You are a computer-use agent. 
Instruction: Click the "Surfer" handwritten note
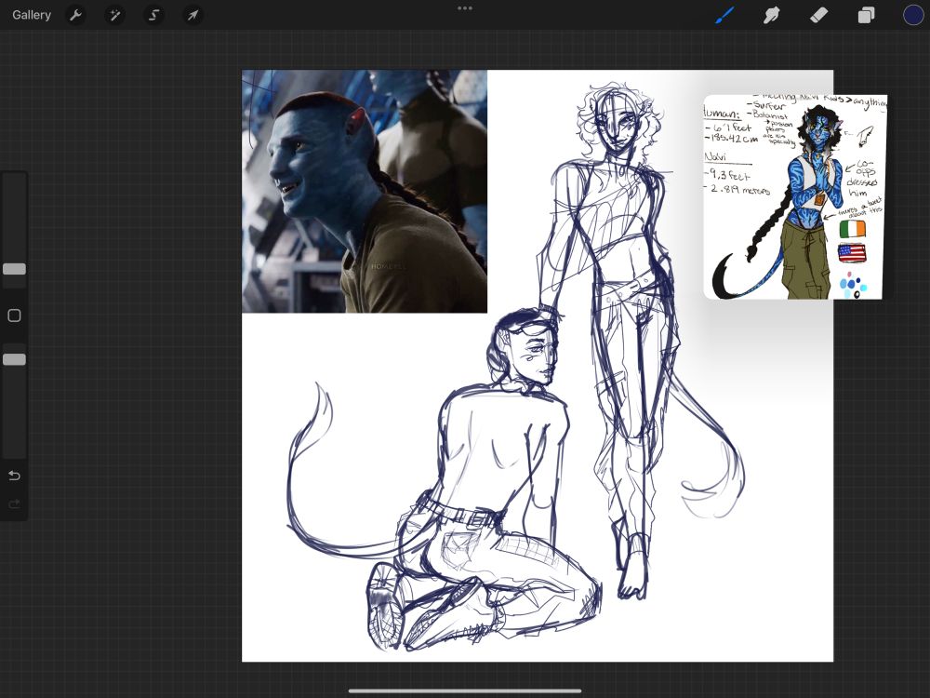pos(769,106)
